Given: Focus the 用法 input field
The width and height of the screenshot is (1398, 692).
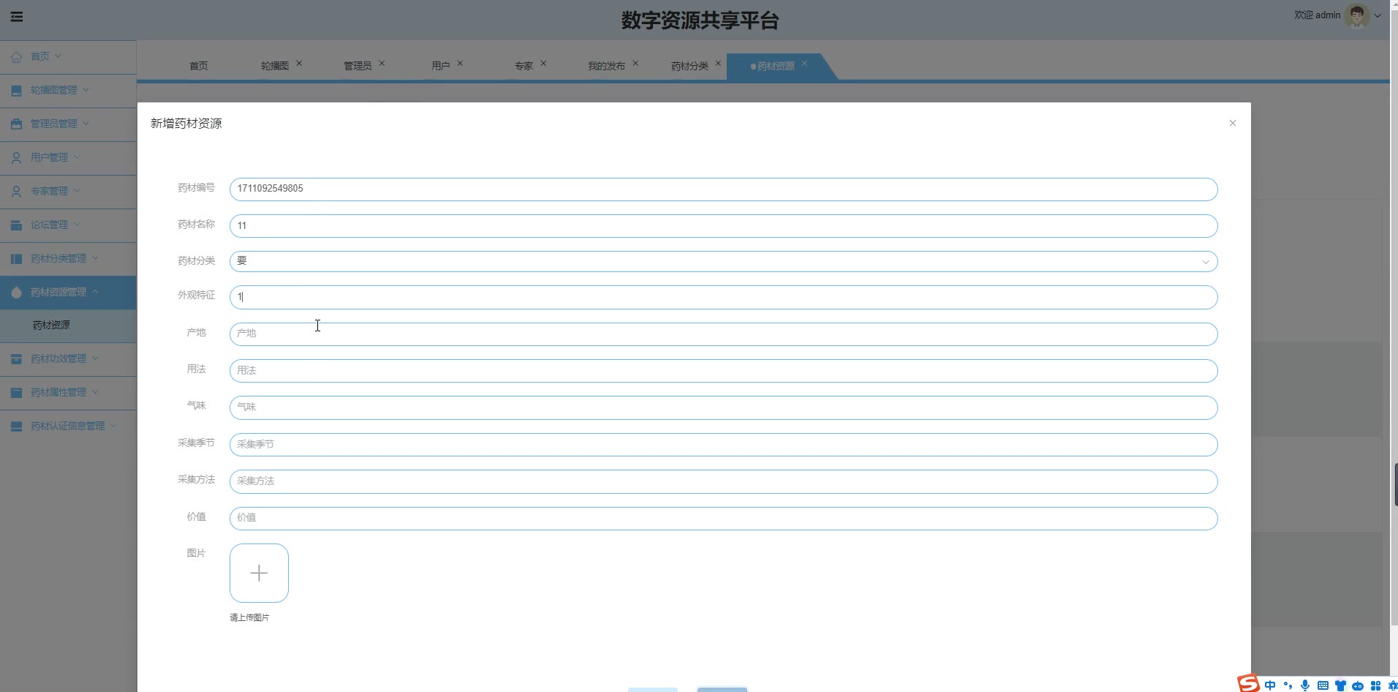Looking at the screenshot, I should tap(723, 371).
